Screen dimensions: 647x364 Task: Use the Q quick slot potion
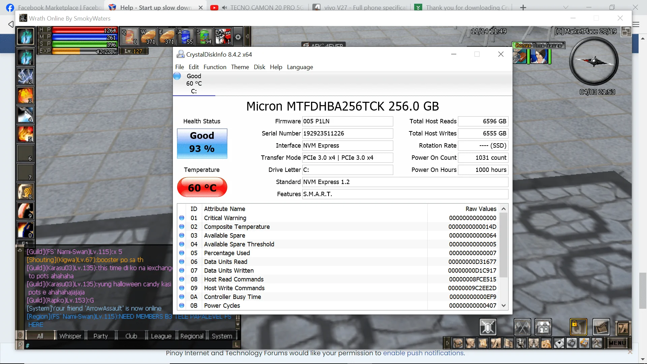coord(129,36)
